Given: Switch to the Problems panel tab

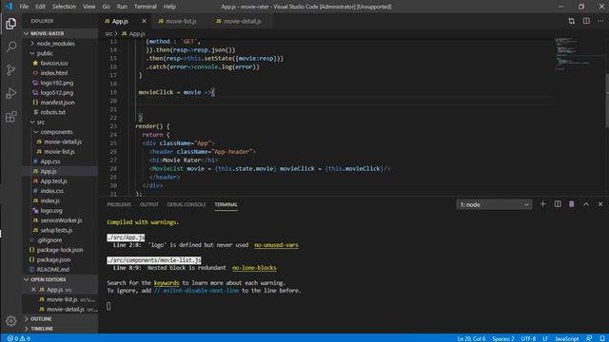Looking at the screenshot, I should point(119,204).
